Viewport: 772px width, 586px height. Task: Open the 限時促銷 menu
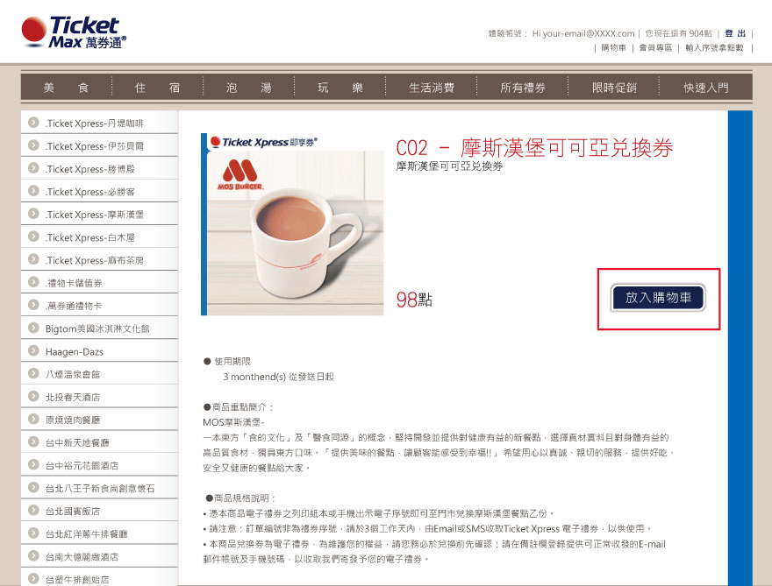[x=614, y=88]
